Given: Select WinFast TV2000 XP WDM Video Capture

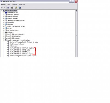Looking at the screenshot, I should tap(21, 54).
